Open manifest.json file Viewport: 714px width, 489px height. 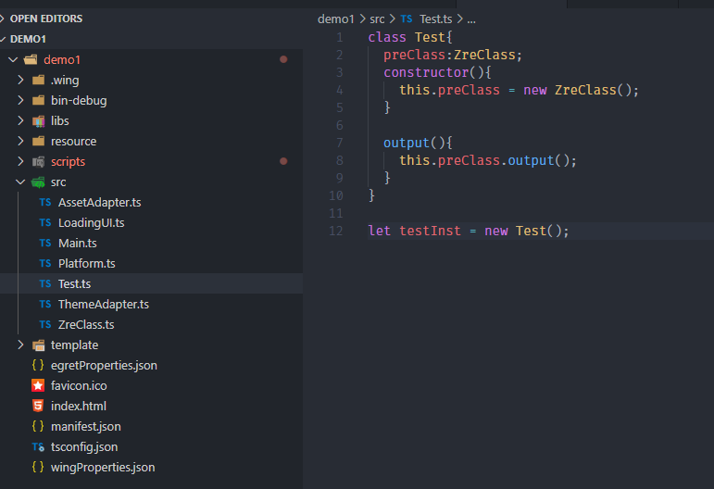[x=85, y=426]
